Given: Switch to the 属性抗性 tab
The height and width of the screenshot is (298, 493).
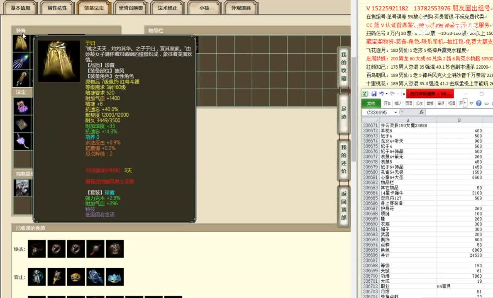Looking at the screenshot, I should tap(57, 8).
